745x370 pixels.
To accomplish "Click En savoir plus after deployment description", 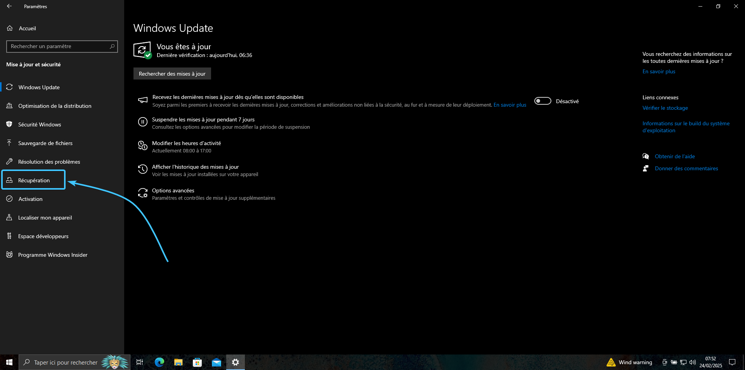I will pyautogui.click(x=510, y=105).
